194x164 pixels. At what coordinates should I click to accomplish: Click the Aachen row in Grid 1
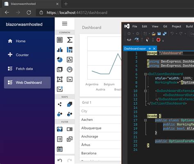pos(100,120)
